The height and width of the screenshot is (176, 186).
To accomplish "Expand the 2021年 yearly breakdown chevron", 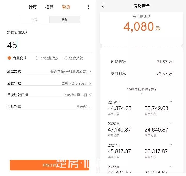I will click(x=171, y=145).
